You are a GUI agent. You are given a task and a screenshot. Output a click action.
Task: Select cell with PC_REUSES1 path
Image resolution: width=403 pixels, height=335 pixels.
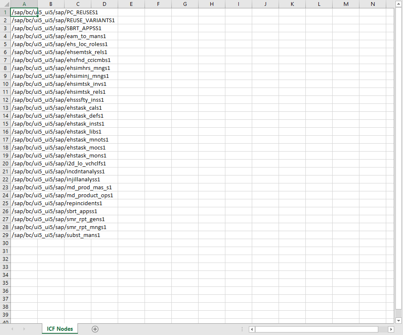point(24,12)
